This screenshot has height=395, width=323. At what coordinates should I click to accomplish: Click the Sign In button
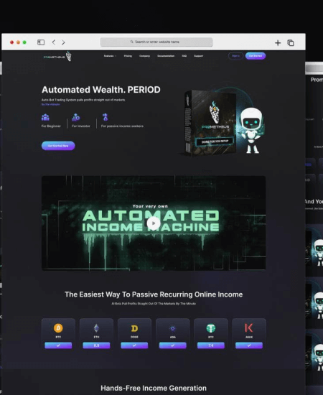[235, 56]
